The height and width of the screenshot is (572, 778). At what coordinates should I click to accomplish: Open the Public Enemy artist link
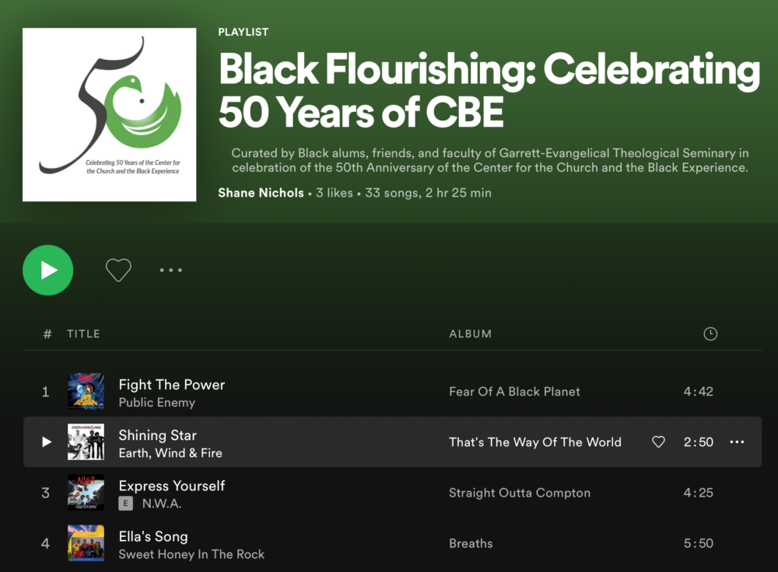point(156,403)
